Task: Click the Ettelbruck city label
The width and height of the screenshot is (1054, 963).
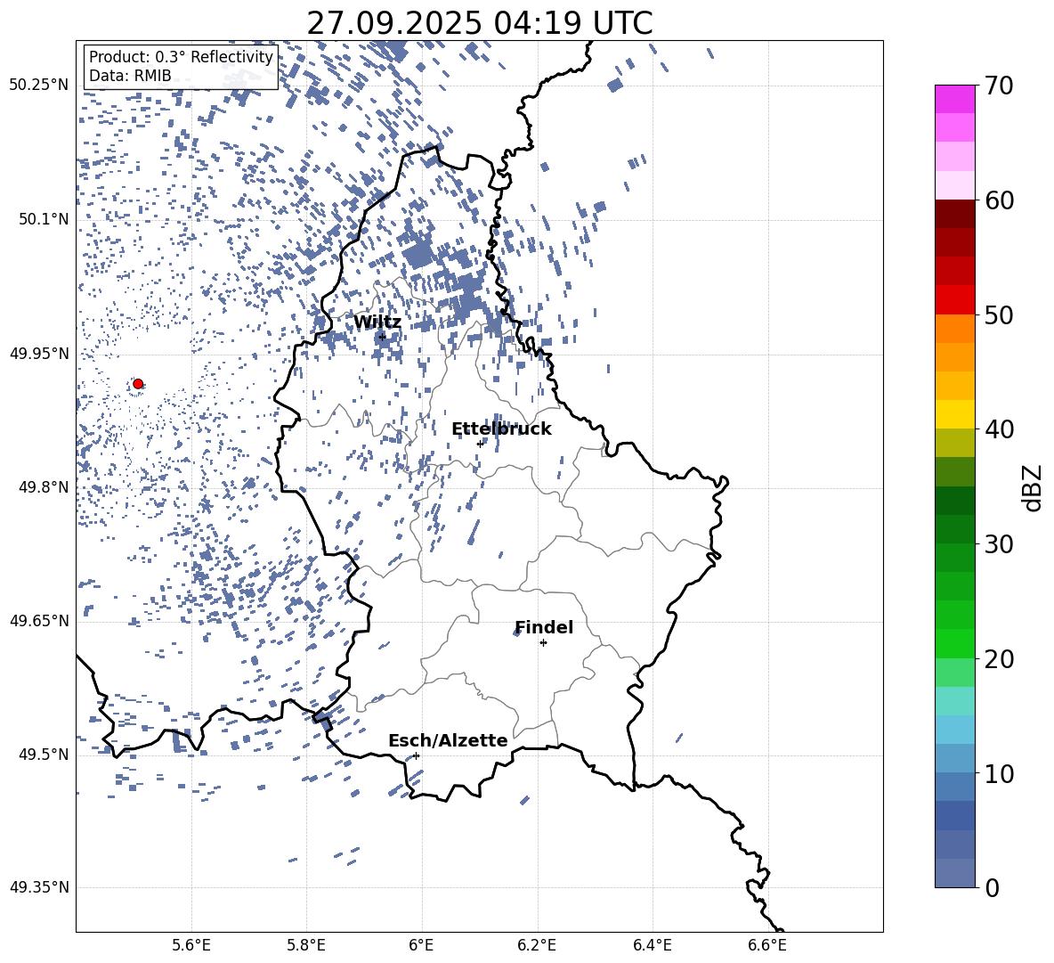Action: [x=501, y=429]
